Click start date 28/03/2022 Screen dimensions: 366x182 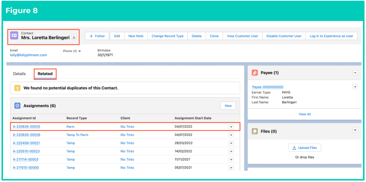183,143
